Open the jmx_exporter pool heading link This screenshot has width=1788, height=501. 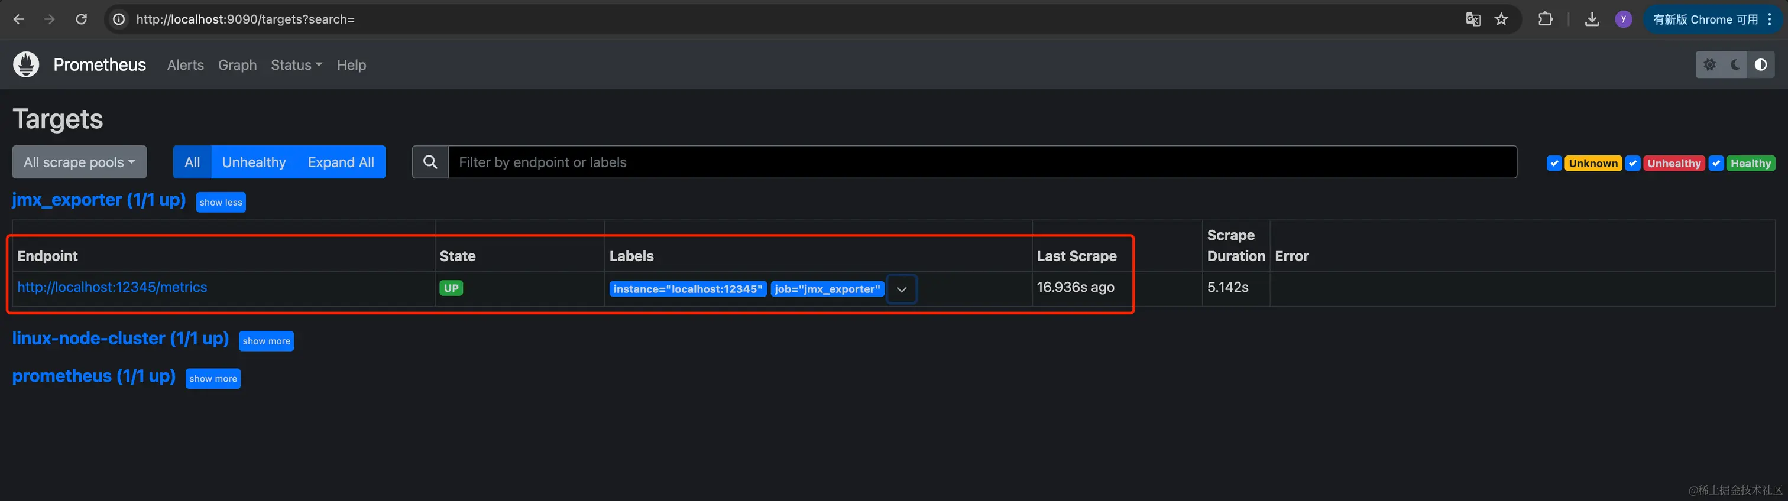pos(99,200)
